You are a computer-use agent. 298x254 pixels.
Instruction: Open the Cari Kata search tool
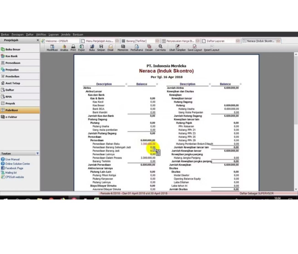point(160,48)
